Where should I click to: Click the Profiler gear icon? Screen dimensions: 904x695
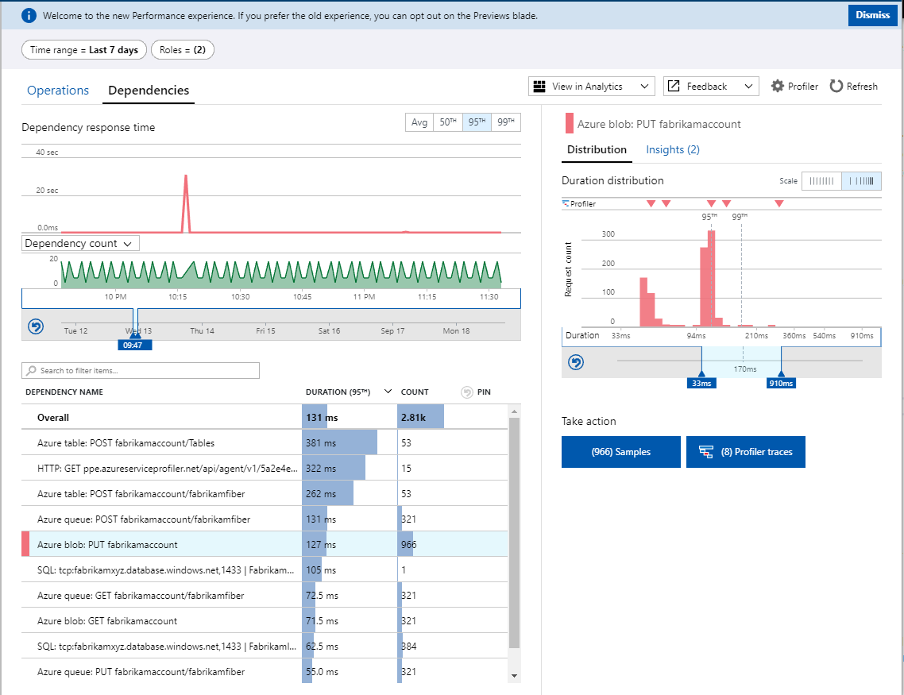[778, 86]
